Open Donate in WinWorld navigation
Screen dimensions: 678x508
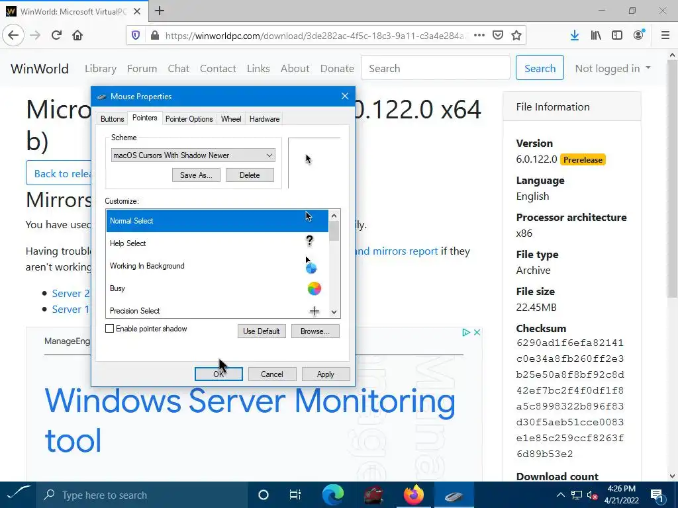pos(337,68)
